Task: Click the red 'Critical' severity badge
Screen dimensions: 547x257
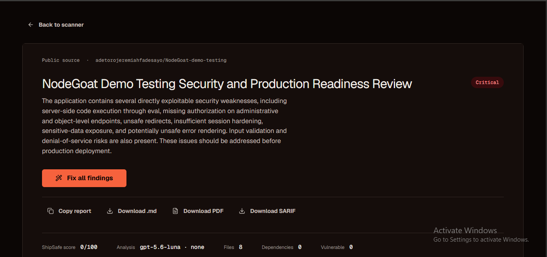Action: pos(487,82)
